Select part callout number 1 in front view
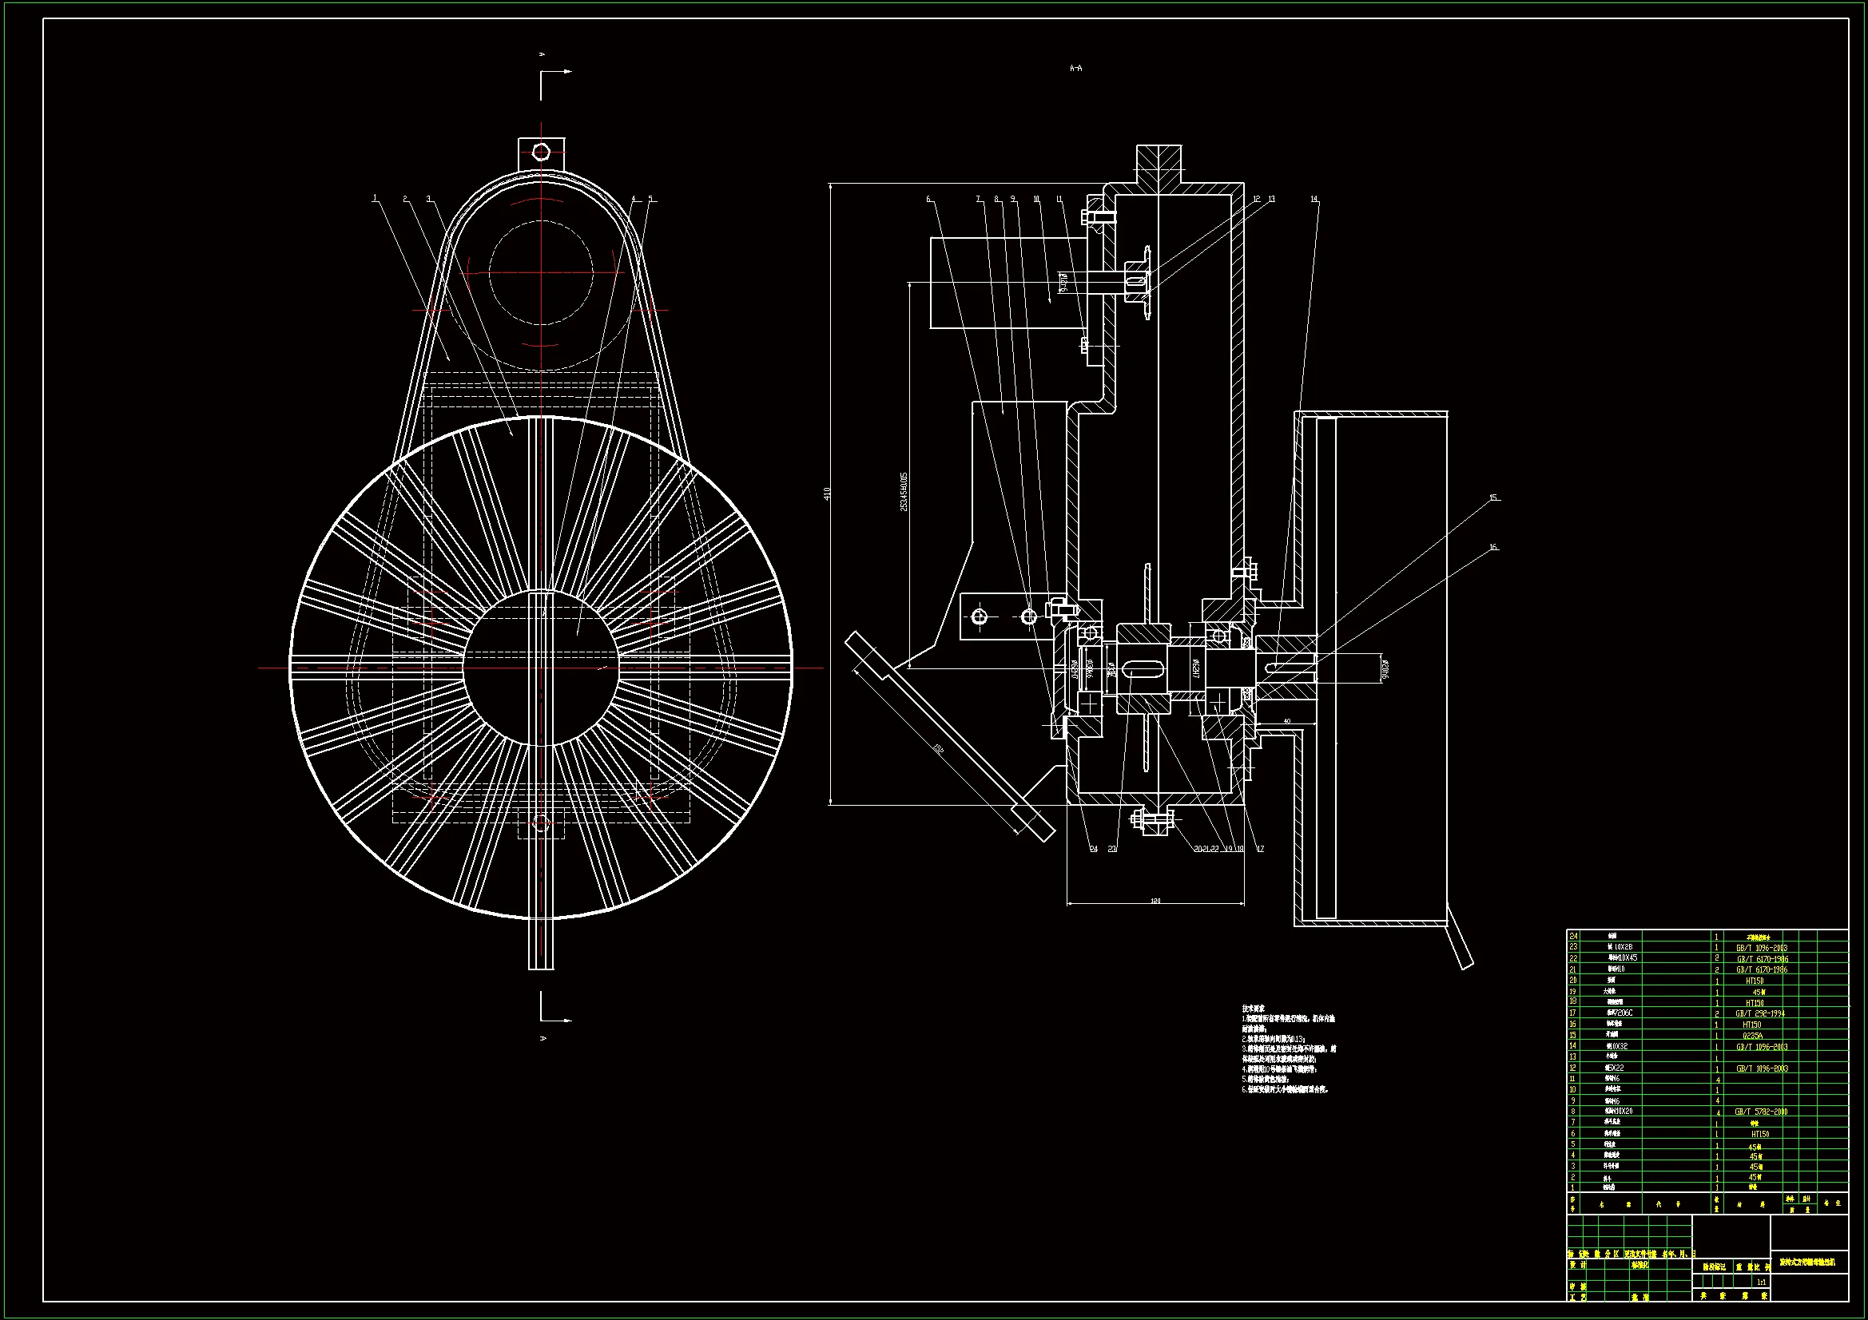Image resolution: width=1868 pixels, height=1320 pixels. (374, 199)
